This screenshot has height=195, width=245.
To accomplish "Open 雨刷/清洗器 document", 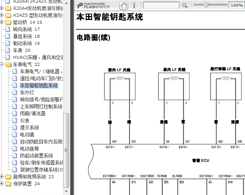I will [33, 113].
